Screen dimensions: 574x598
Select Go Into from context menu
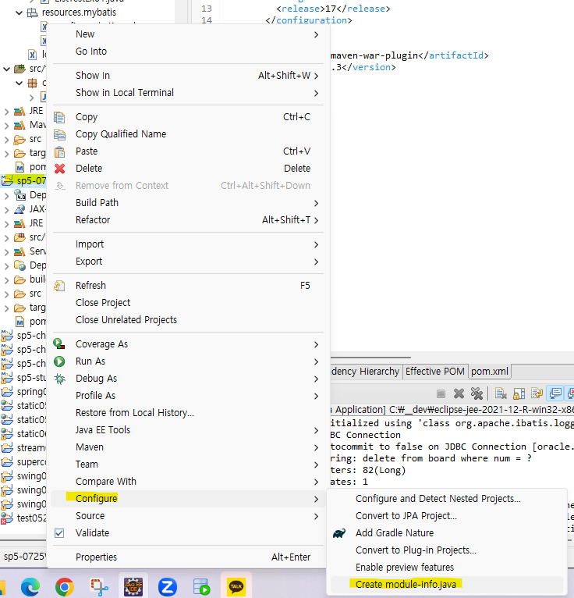tap(91, 51)
